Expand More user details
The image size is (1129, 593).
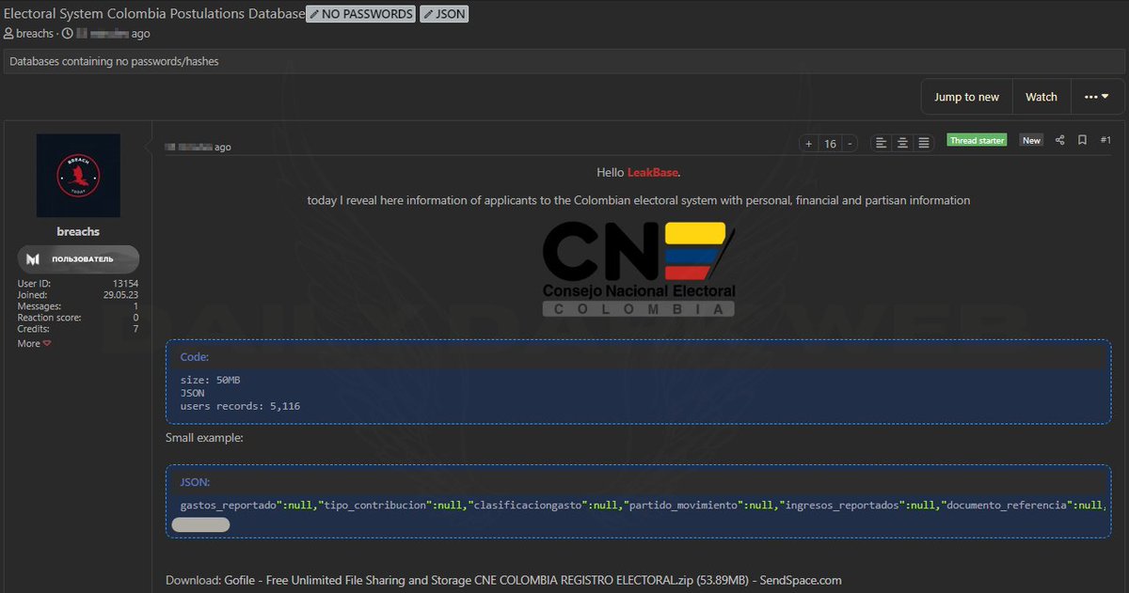34,344
